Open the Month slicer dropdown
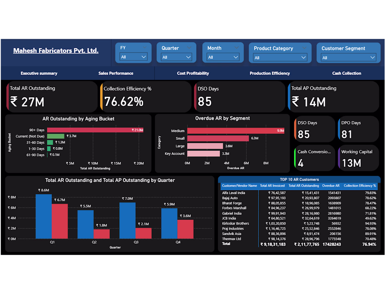 [x=223, y=57]
